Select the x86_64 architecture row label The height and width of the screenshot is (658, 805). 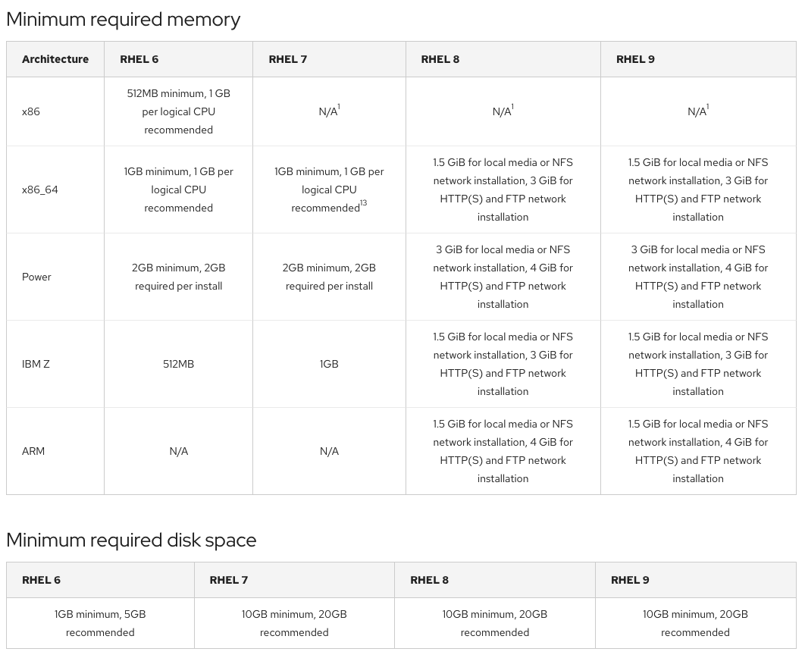[40, 190]
